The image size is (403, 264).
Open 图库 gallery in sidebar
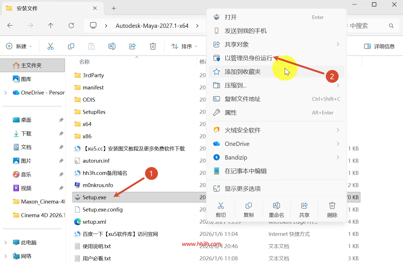[22, 79]
